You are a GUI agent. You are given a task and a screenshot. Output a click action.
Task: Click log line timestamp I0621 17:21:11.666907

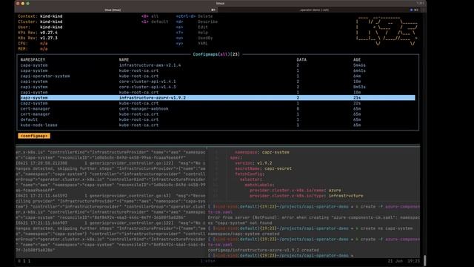[41, 223]
